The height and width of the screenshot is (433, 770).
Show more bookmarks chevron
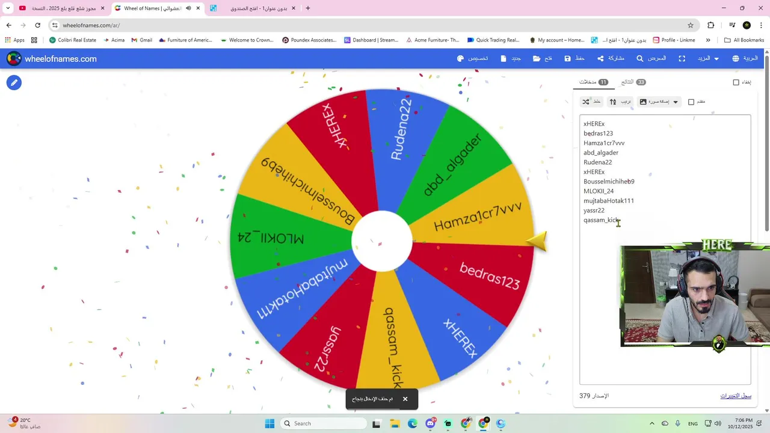pyautogui.click(x=708, y=40)
